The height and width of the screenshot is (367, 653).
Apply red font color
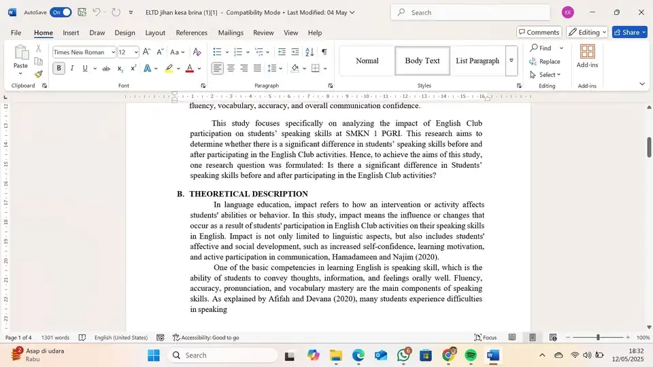[190, 68]
